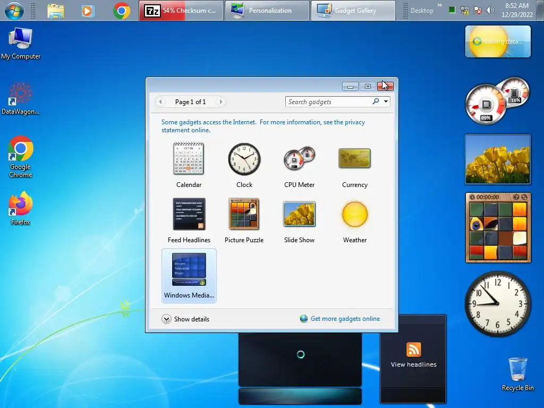
Task: Click the Desktop toolbar label
Action: 422,11
